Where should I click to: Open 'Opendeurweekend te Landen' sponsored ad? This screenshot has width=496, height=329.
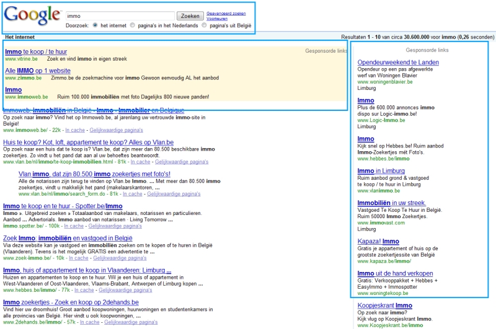[398, 62]
